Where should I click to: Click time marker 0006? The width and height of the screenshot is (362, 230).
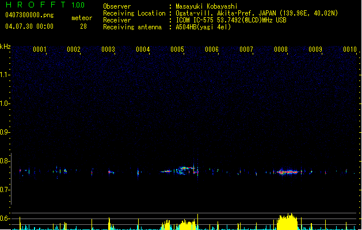[x=212, y=49]
